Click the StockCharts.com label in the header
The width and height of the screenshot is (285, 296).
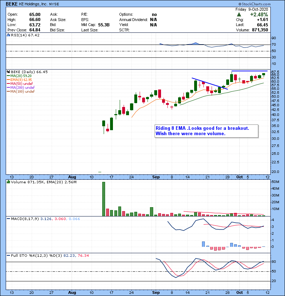coord(254,4)
